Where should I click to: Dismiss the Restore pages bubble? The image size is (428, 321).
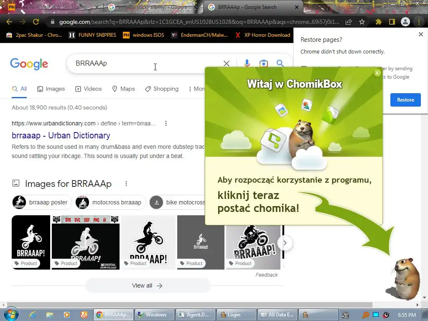click(420, 34)
